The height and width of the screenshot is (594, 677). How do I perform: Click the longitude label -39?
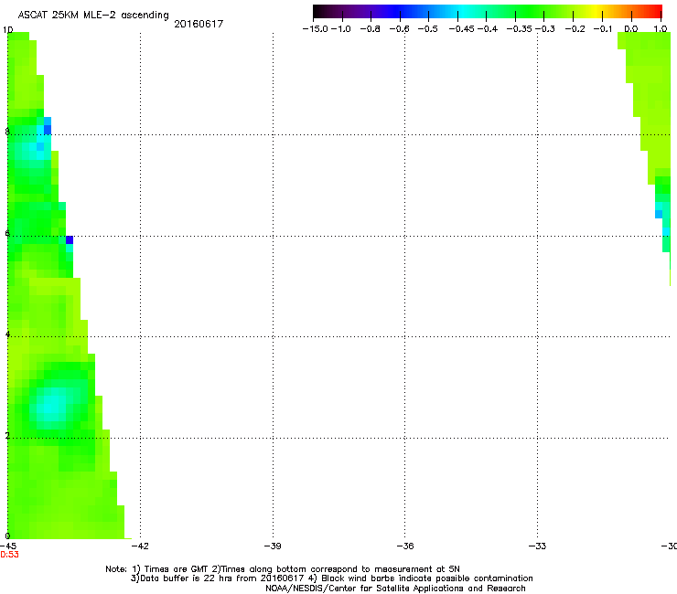click(x=273, y=546)
